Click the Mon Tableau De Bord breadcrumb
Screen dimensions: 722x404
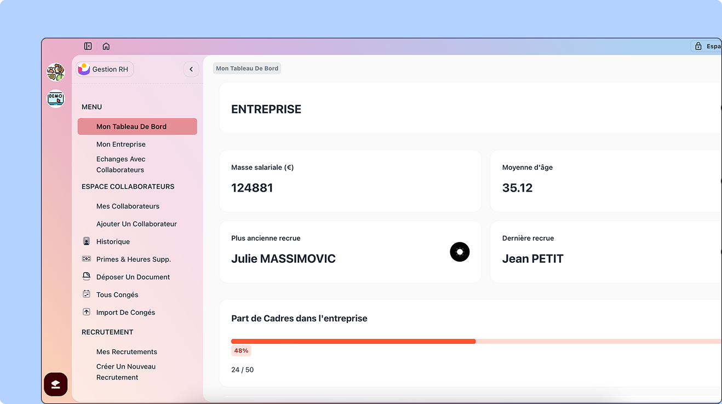(247, 68)
